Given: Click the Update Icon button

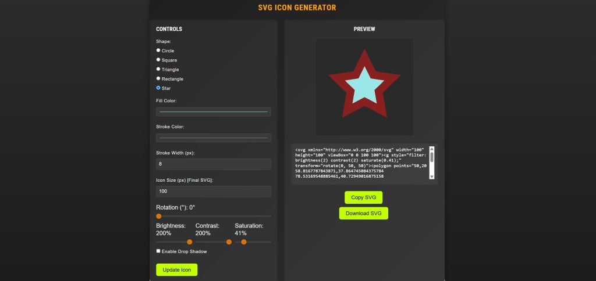Looking at the screenshot, I should coord(177,270).
